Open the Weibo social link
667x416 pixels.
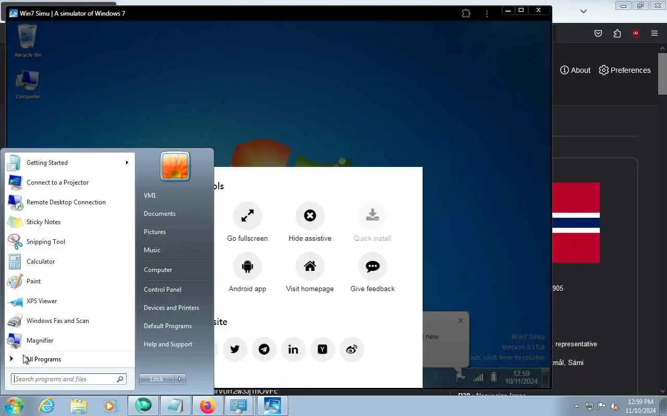352,349
